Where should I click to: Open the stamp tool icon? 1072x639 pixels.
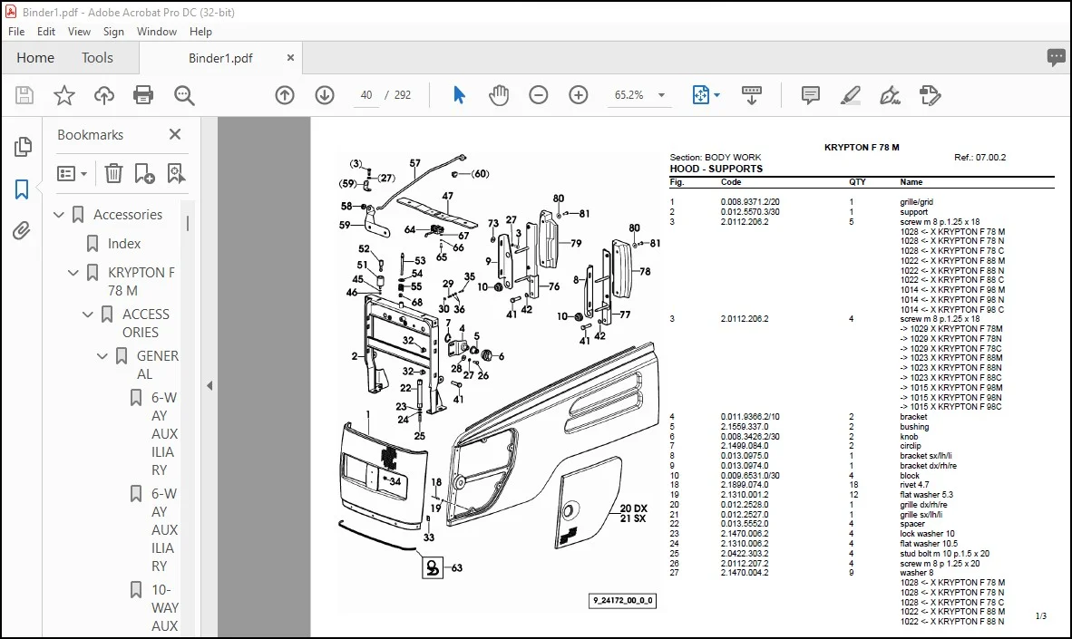pyautogui.click(x=930, y=95)
